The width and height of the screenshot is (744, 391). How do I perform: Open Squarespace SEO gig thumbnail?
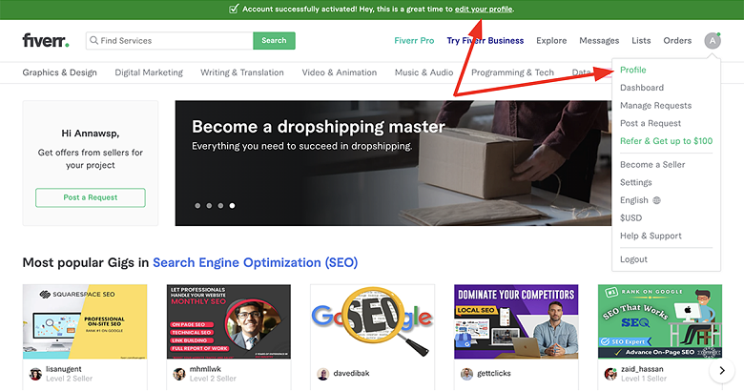pyautogui.click(x=85, y=321)
